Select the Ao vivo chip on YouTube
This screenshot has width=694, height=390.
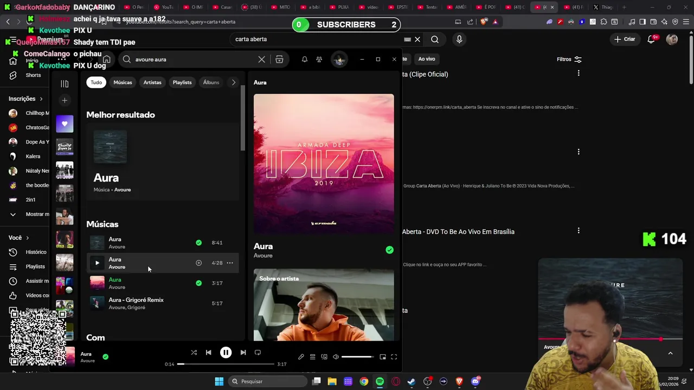[x=427, y=58]
